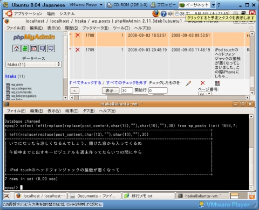Viewport: 259px width, 210px height.
Task: Open ツール menu in Firefox
Action: point(121,28)
